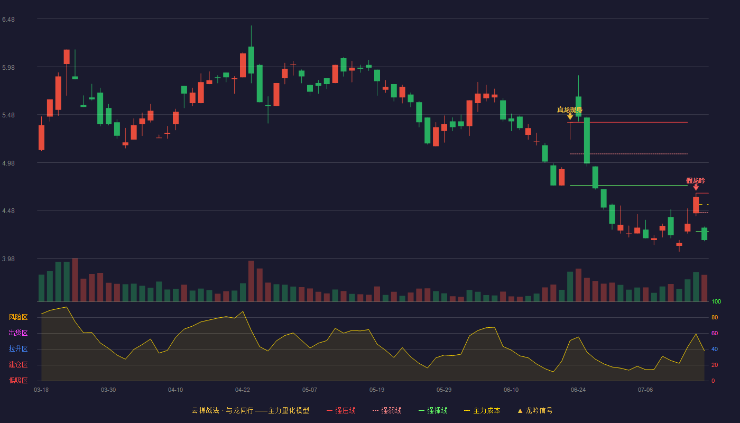Click the 5.98 price axis label
Viewport: 740px width, 423px height.
point(8,68)
